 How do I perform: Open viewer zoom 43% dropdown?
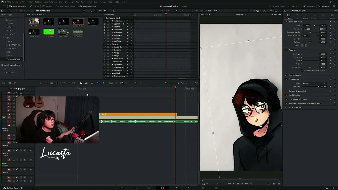click(217, 11)
